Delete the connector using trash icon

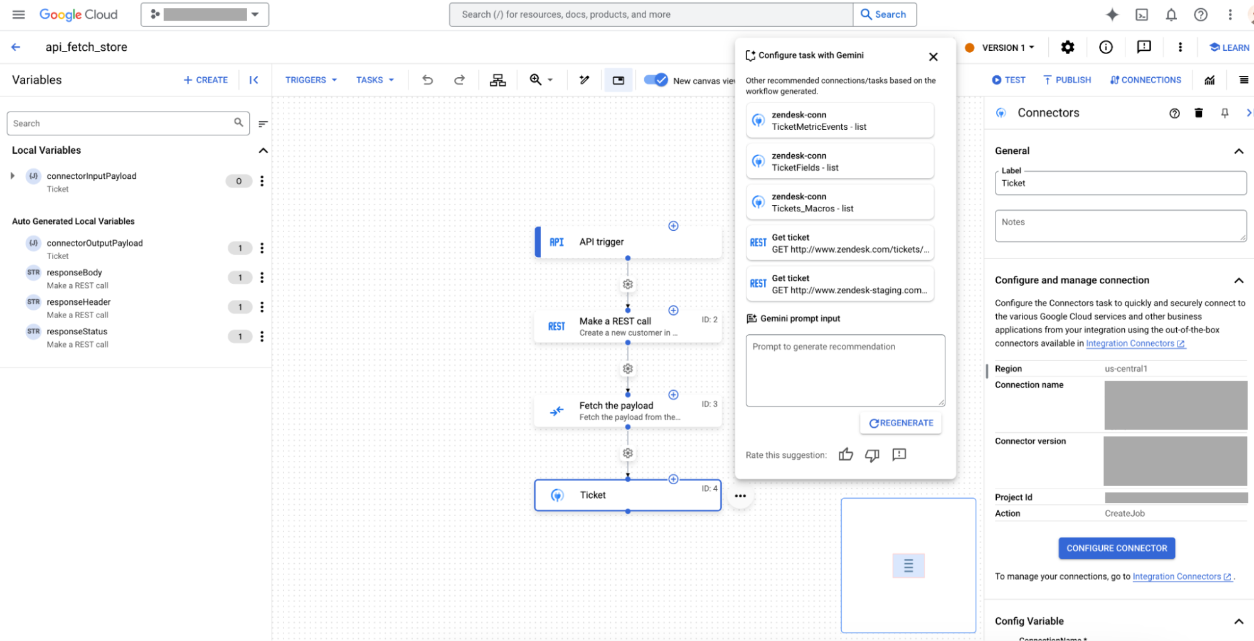click(x=1198, y=113)
